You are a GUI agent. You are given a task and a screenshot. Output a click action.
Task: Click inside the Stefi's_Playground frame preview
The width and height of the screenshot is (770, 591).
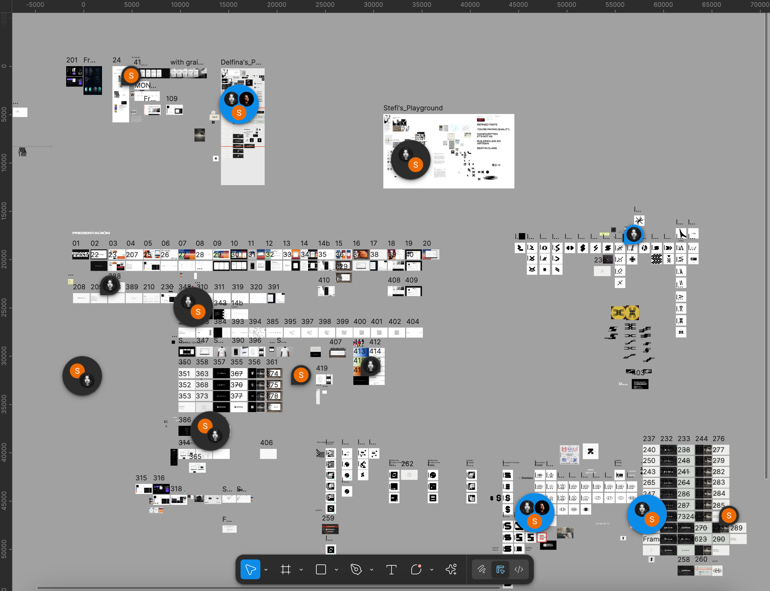coord(449,151)
